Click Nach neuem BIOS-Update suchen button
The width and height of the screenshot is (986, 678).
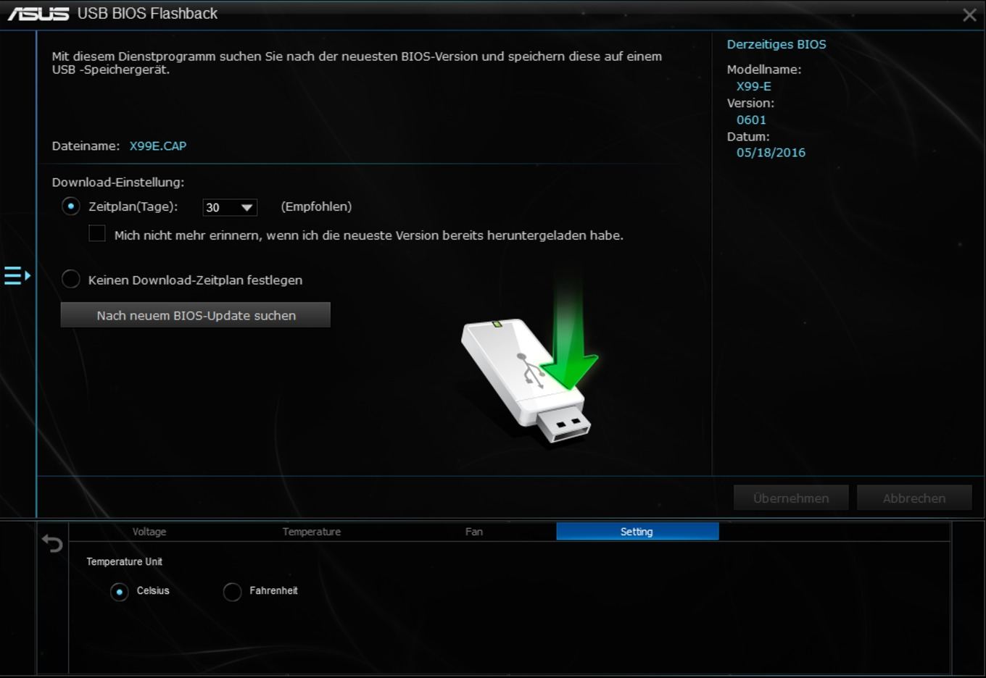196,315
